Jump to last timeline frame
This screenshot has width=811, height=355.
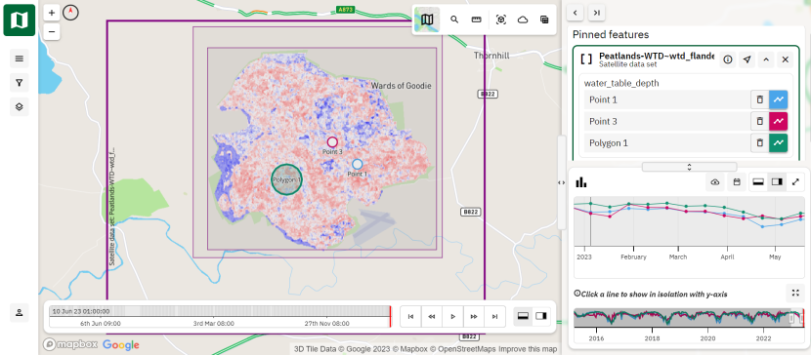[x=495, y=316]
